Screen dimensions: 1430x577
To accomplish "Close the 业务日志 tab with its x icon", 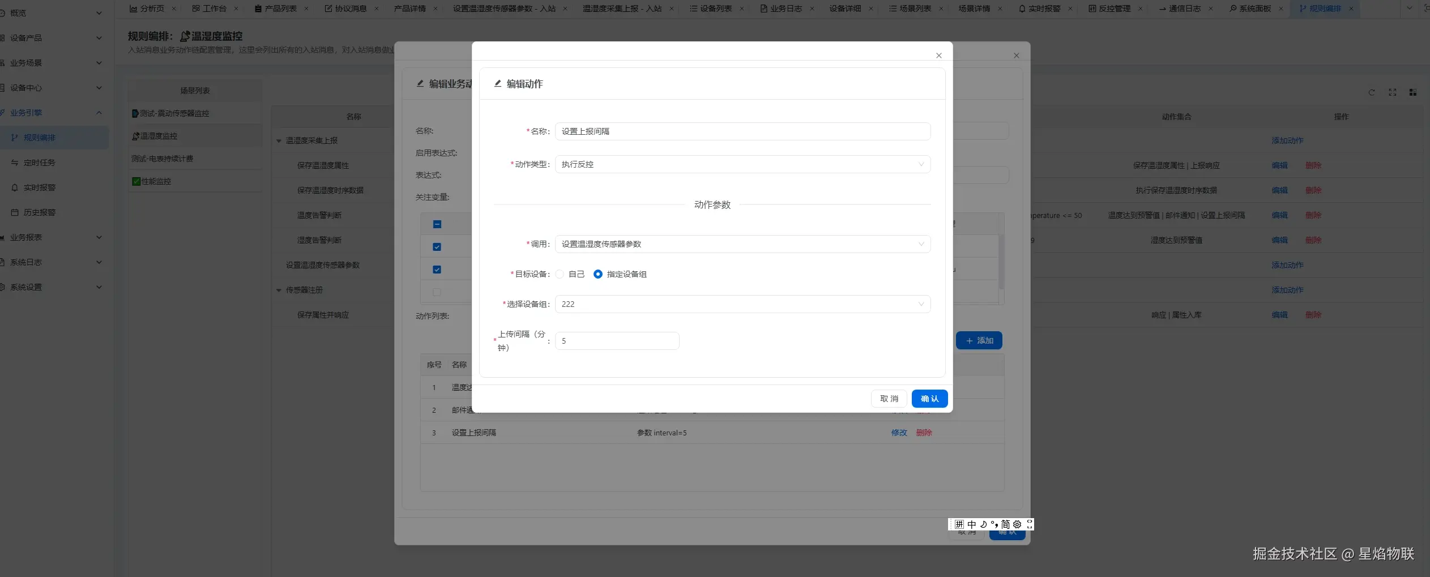I will point(812,8).
